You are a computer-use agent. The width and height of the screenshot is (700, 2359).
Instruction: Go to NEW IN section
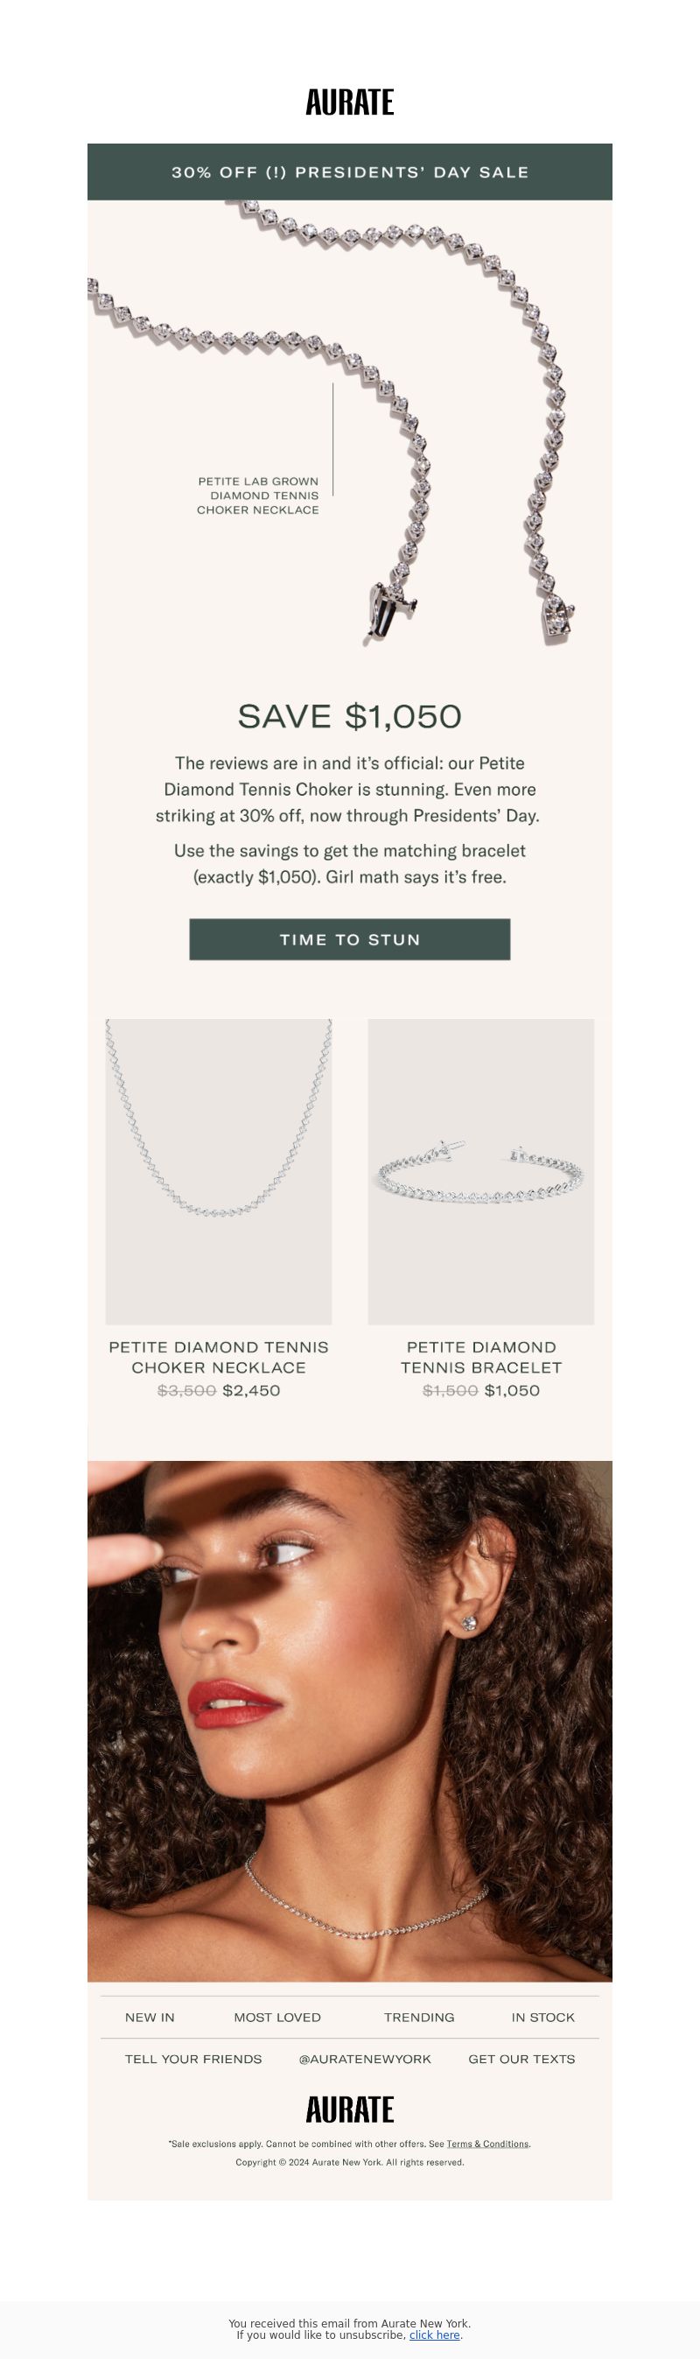(x=149, y=2018)
